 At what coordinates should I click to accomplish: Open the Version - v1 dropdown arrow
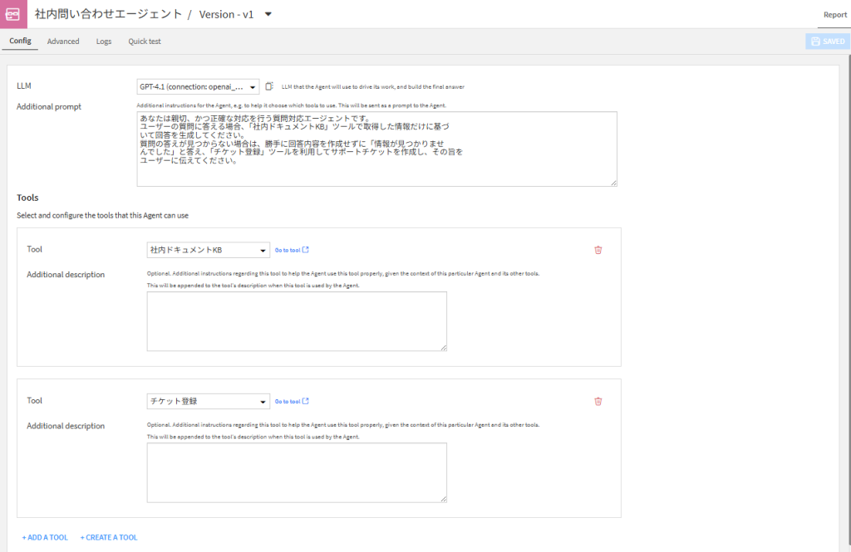(x=268, y=14)
